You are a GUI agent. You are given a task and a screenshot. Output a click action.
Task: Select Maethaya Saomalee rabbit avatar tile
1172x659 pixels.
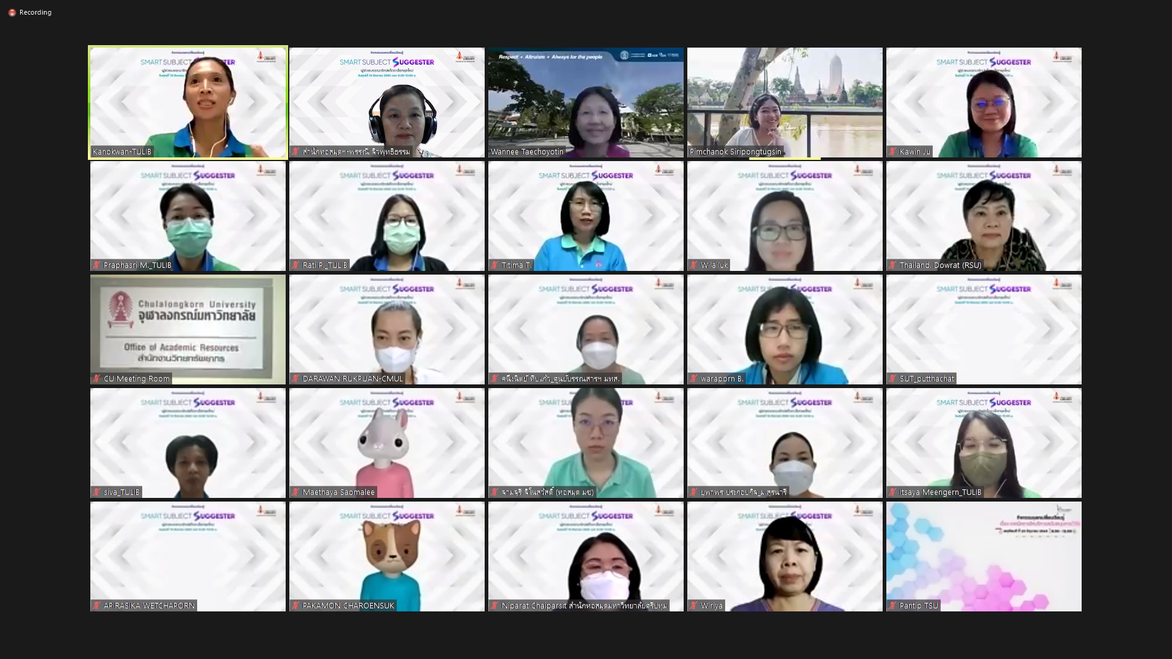(x=387, y=442)
